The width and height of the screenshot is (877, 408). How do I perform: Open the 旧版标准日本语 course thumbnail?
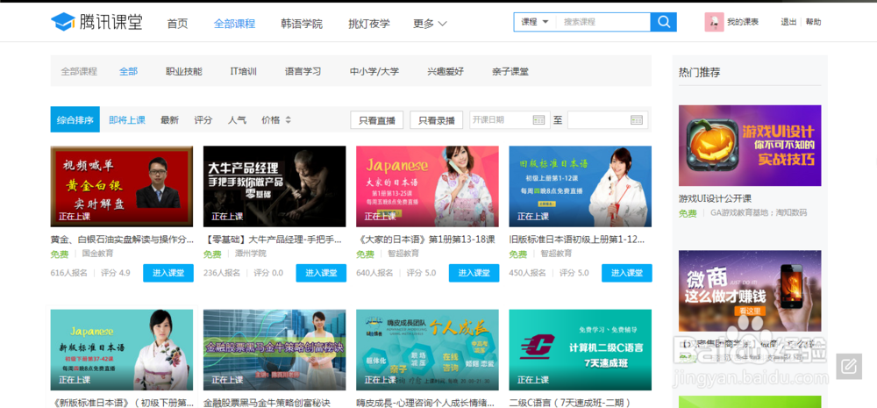[580, 186]
